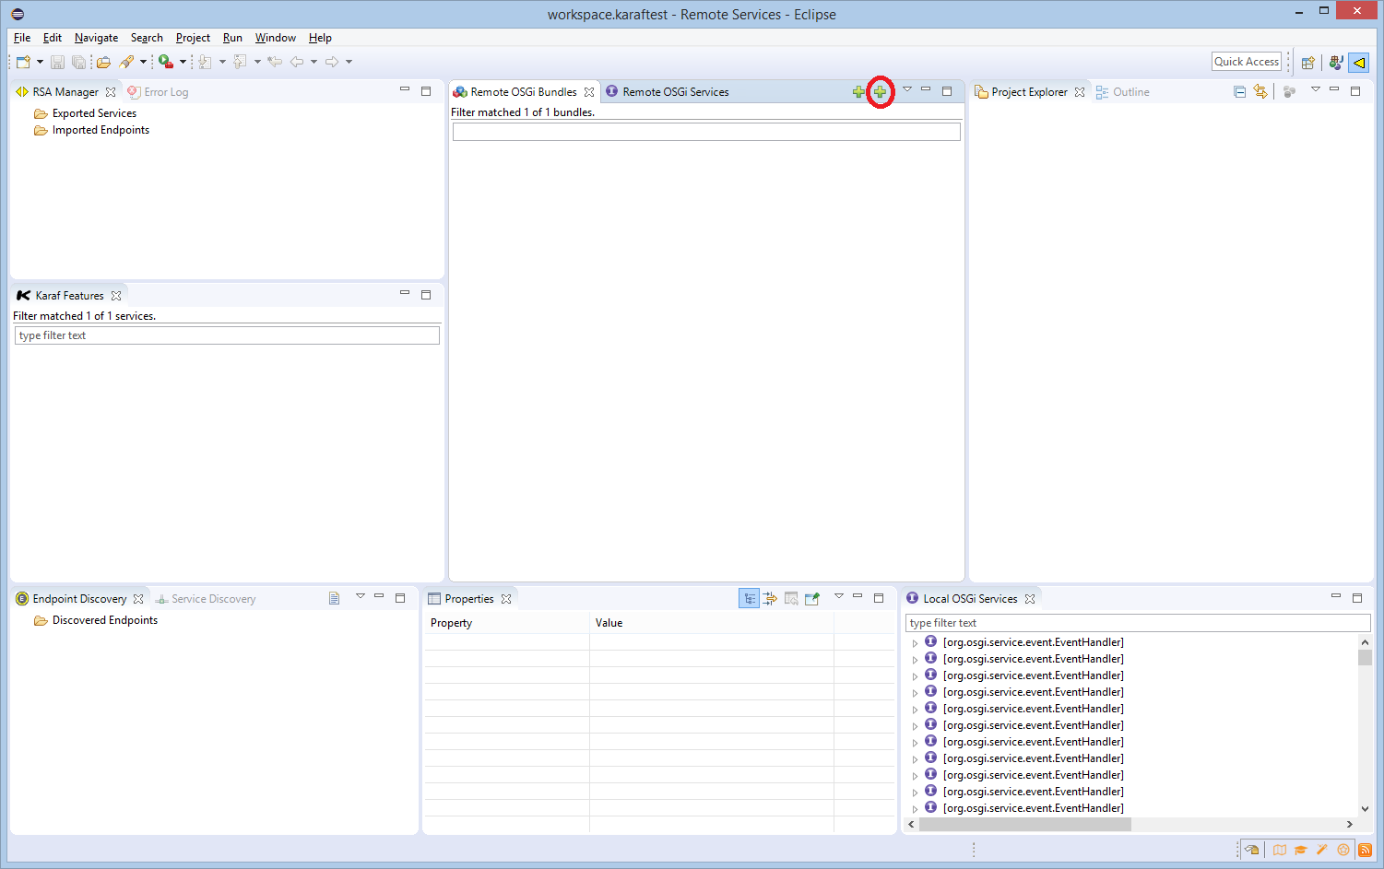Switch to the Java EE perspective icon
Screen dimensions: 1384x869
pos(1335,63)
